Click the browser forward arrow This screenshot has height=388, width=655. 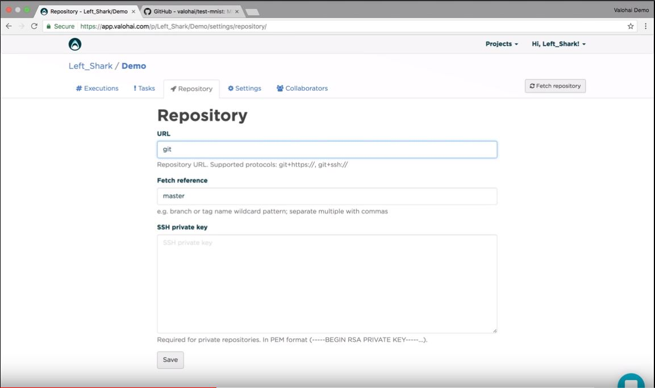(22, 26)
